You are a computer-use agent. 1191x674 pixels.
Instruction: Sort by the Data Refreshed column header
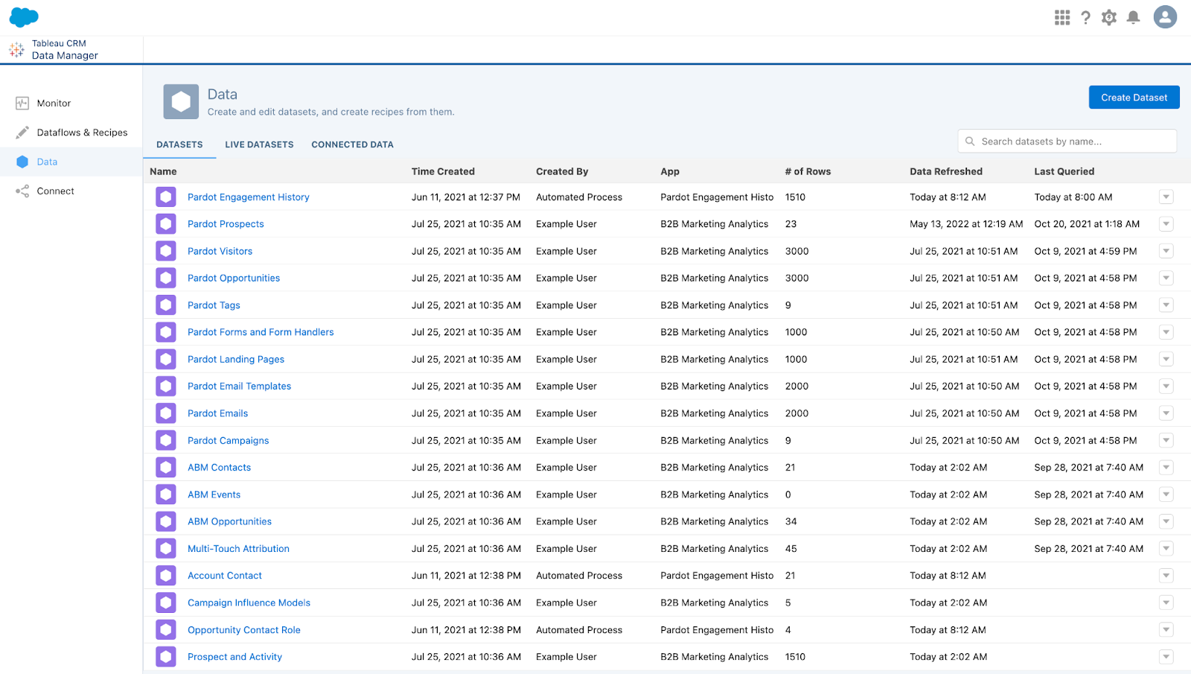coord(946,171)
